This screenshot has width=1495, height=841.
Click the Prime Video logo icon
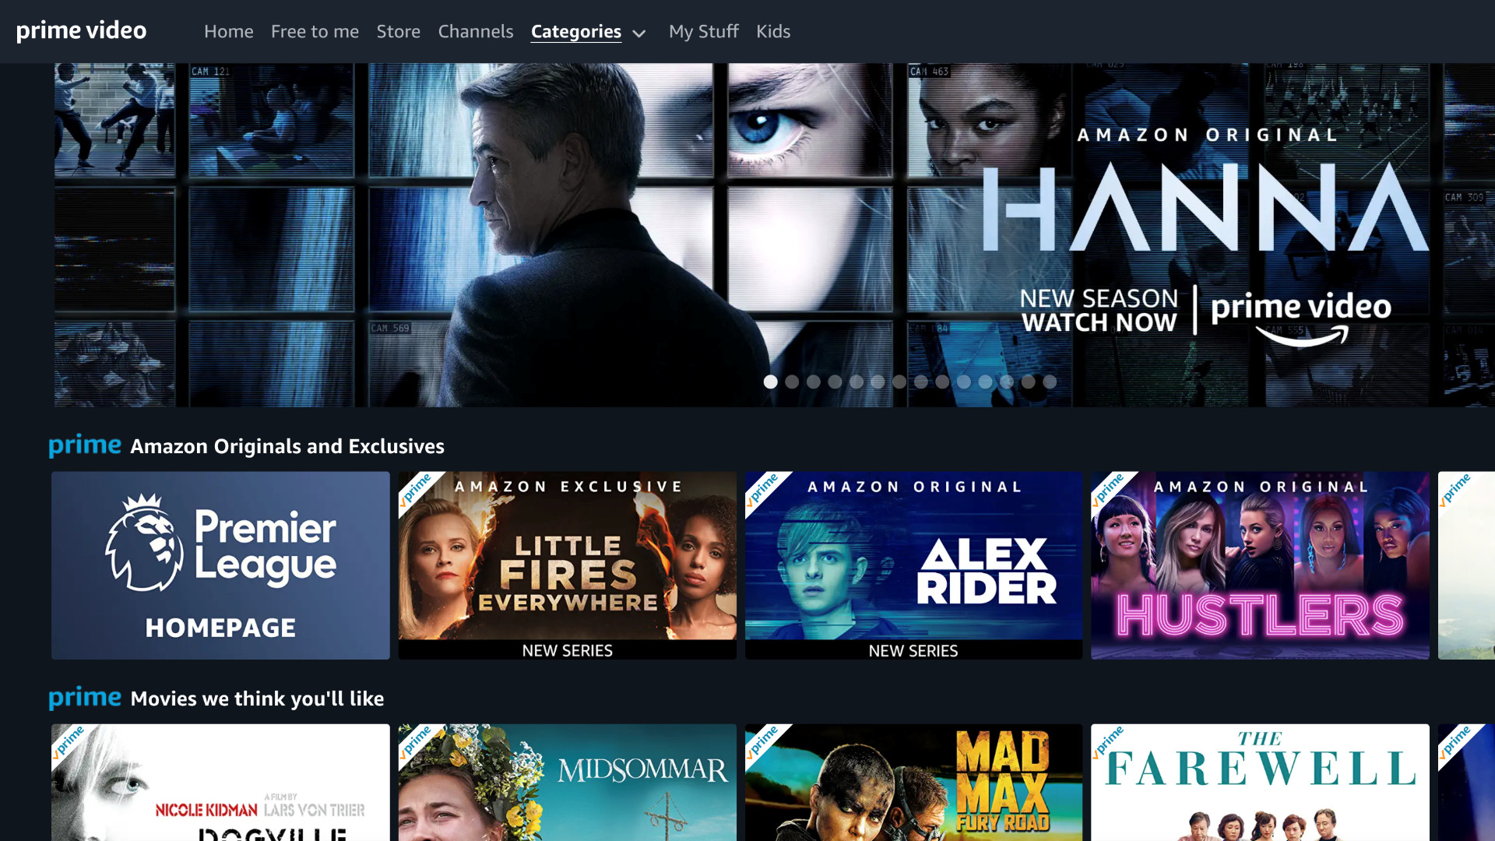(81, 30)
